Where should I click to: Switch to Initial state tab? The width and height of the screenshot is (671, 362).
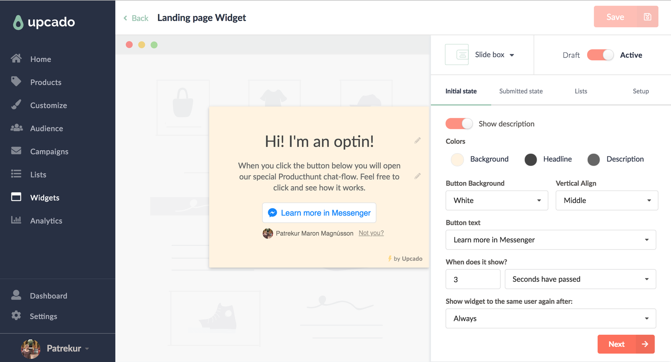coord(461,91)
